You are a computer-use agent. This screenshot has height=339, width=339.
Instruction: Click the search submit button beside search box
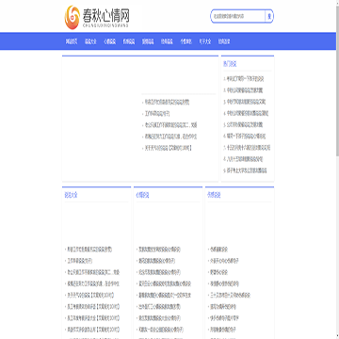point(269,16)
